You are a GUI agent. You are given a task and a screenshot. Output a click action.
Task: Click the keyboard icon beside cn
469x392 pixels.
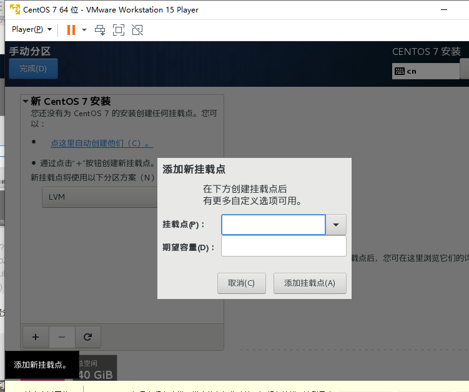point(400,71)
